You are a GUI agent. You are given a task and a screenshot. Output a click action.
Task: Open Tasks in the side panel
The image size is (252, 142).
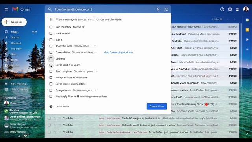[x=247, y=39]
